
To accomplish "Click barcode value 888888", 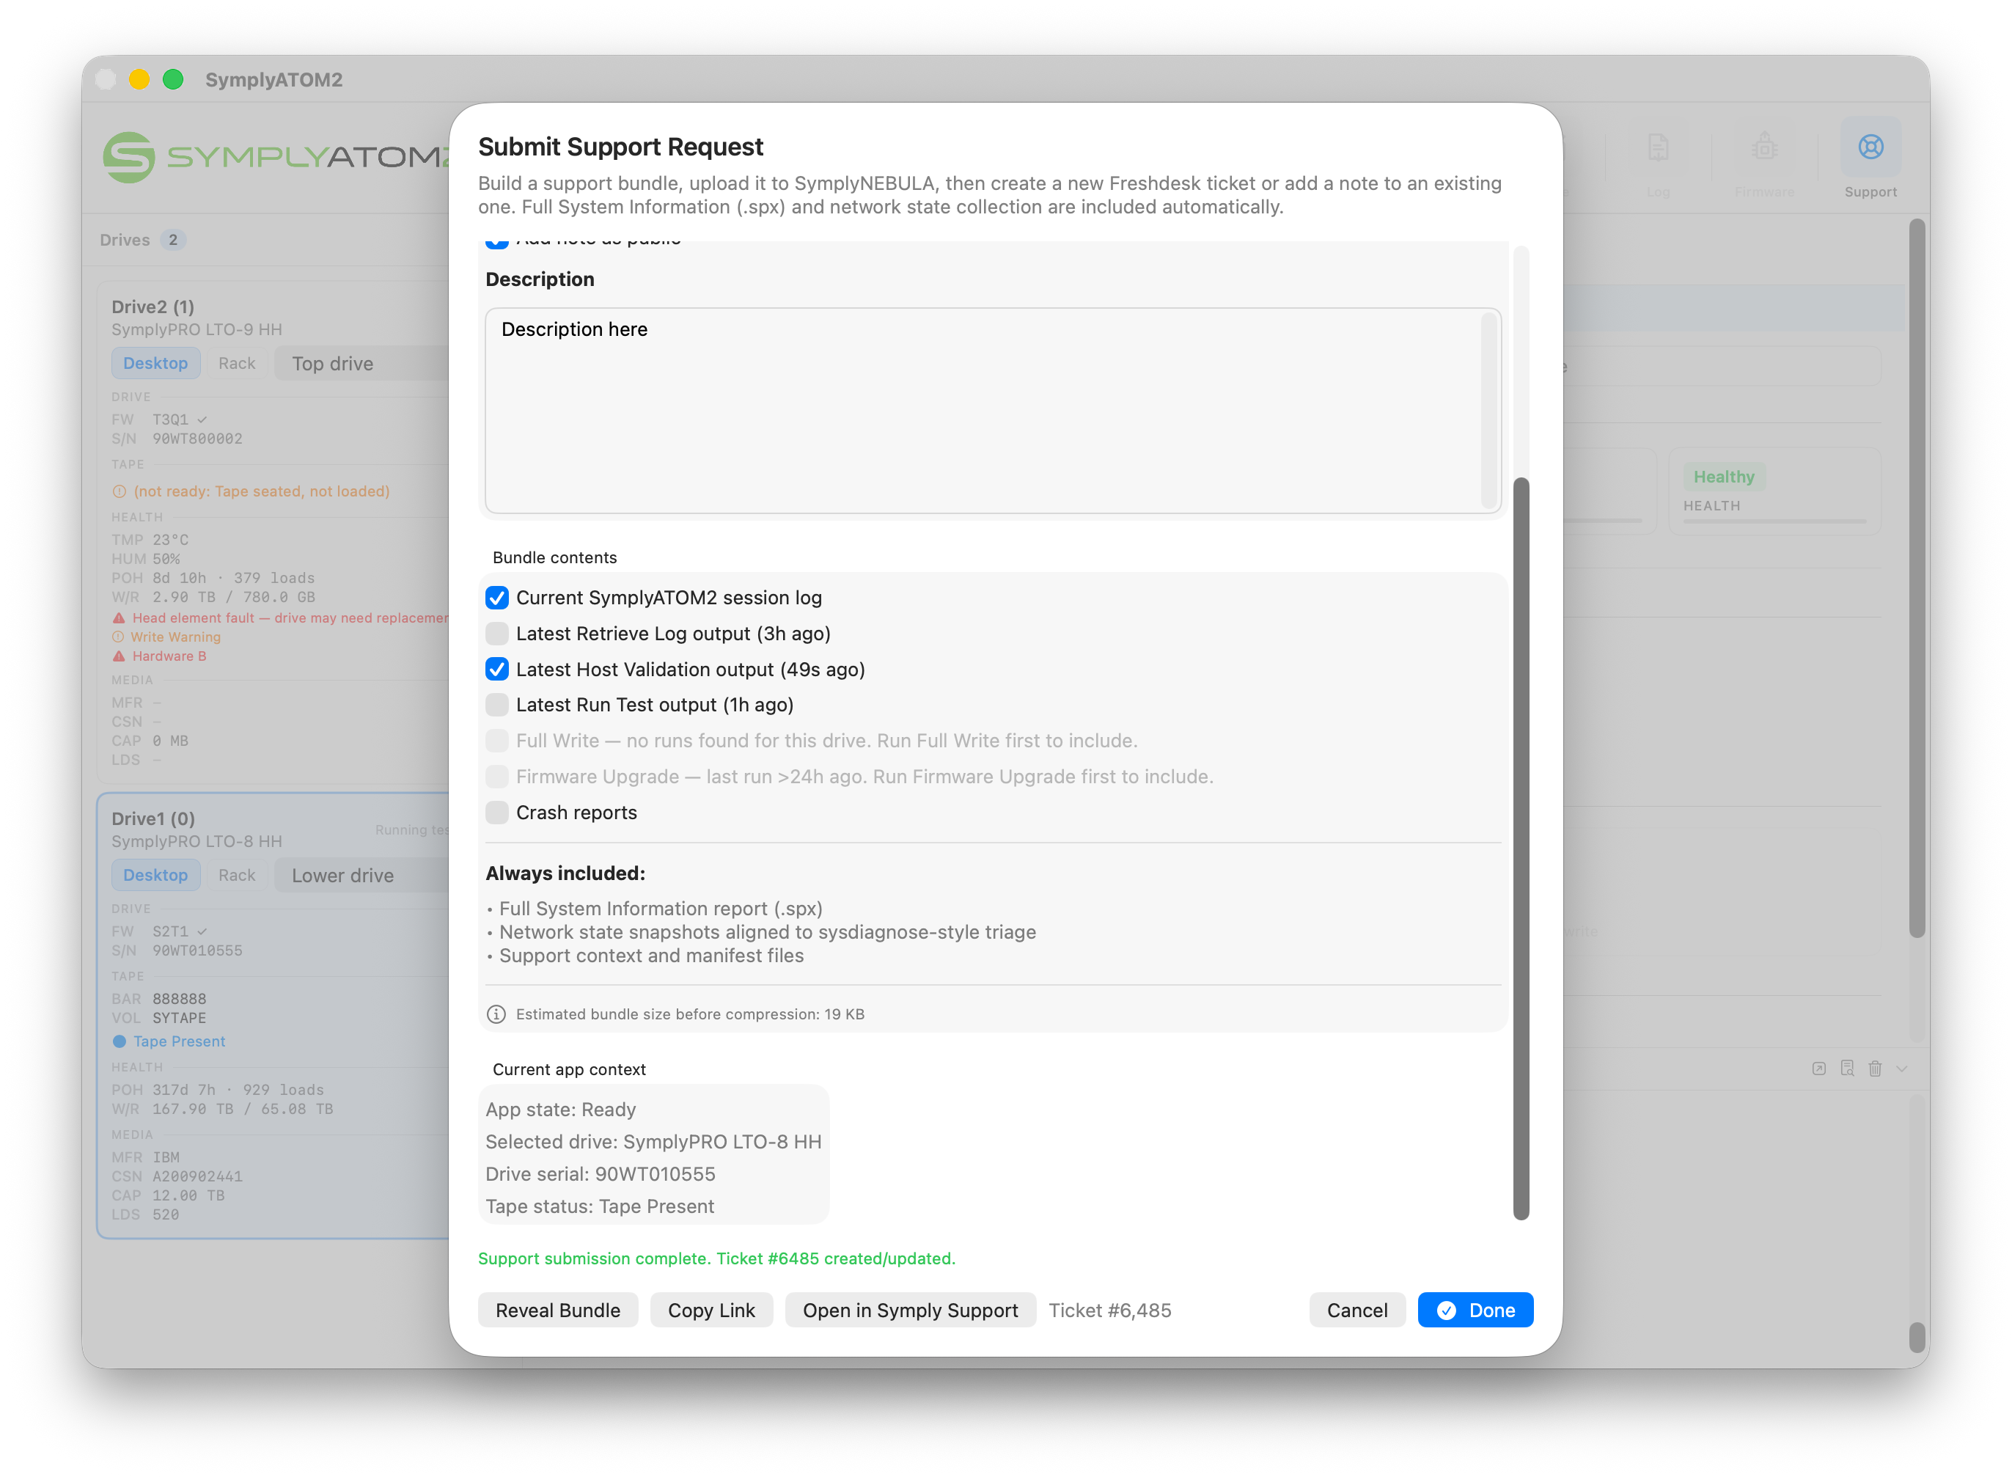I will click(x=179, y=999).
